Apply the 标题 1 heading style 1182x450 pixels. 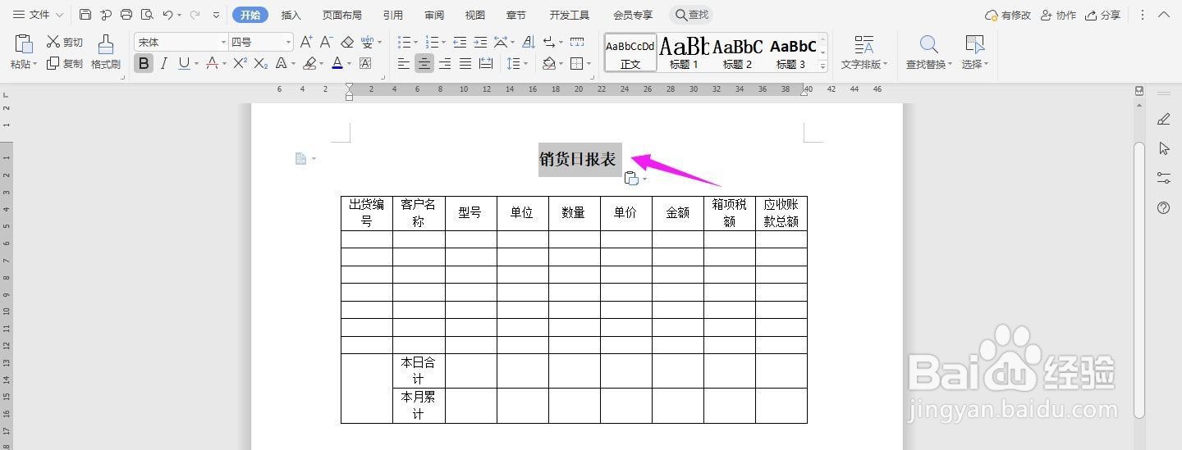click(684, 52)
